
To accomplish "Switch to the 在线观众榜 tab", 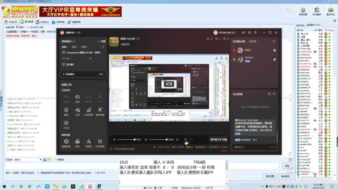I will [239, 41].
